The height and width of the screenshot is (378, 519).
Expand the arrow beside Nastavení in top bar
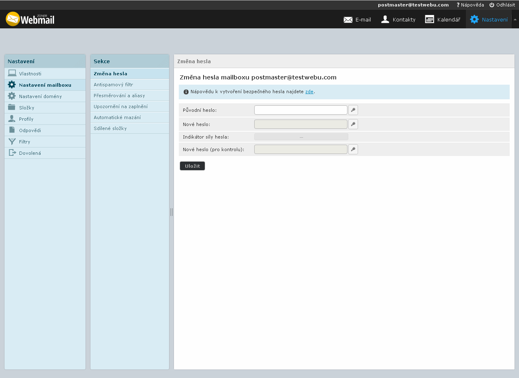click(515, 19)
